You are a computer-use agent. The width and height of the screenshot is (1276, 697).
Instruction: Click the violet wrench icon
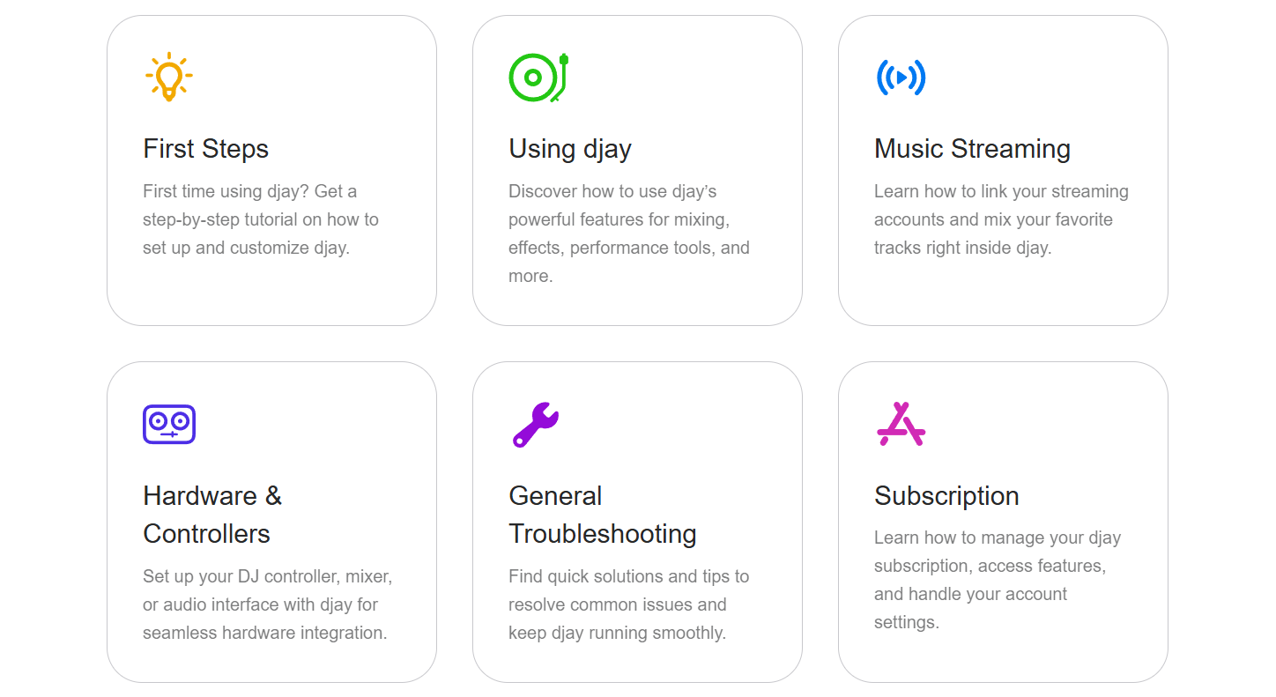click(x=535, y=425)
